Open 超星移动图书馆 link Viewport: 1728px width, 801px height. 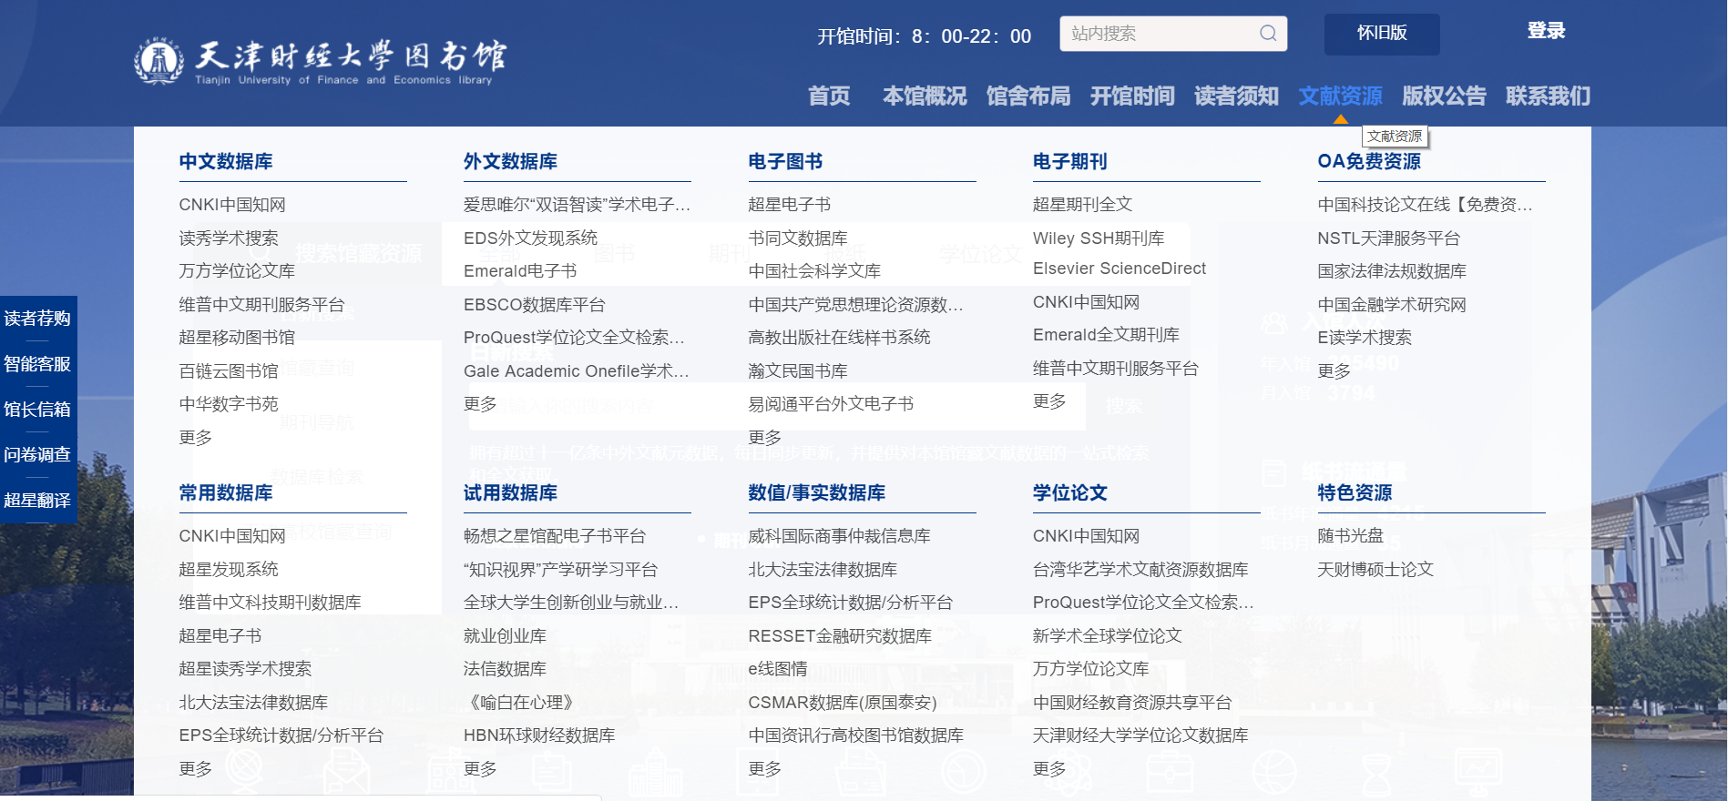[237, 338]
